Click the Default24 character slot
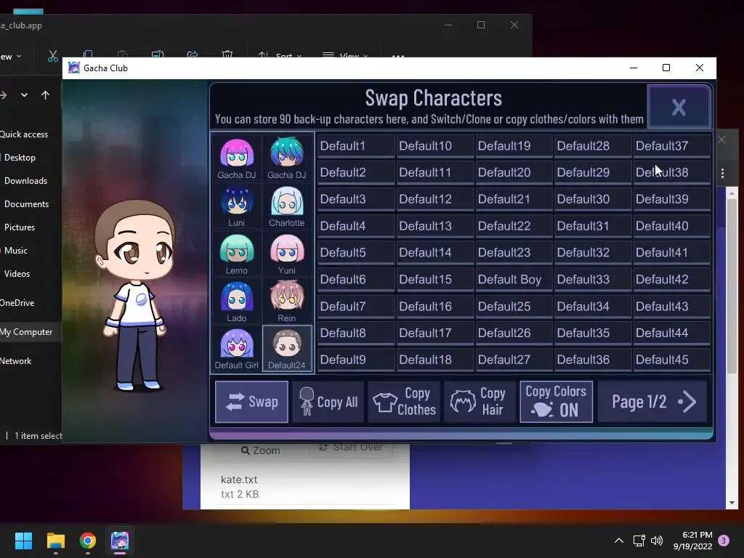This screenshot has width=744, height=558. (x=286, y=348)
